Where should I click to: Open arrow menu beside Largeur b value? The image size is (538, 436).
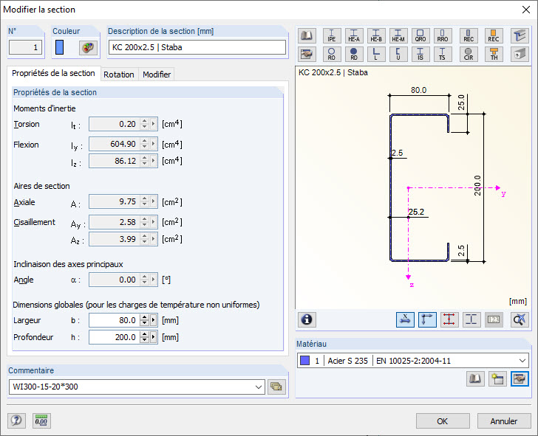point(154,320)
